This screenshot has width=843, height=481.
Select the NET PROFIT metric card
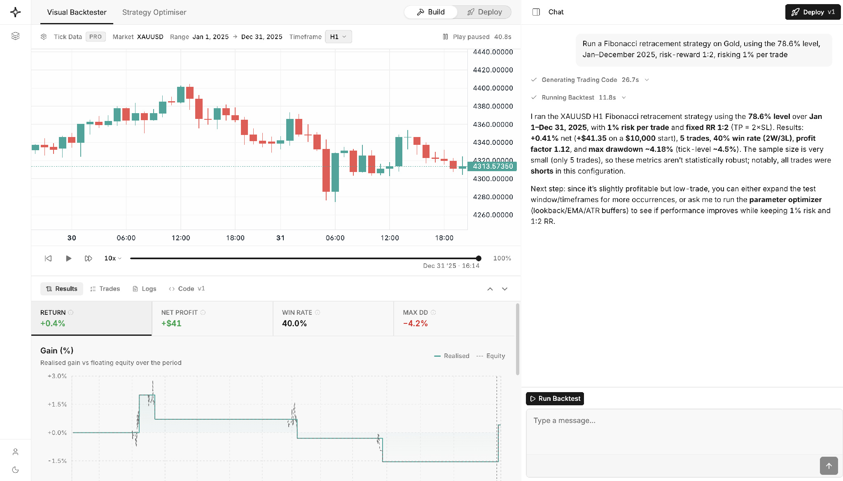click(x=213, y=318)
